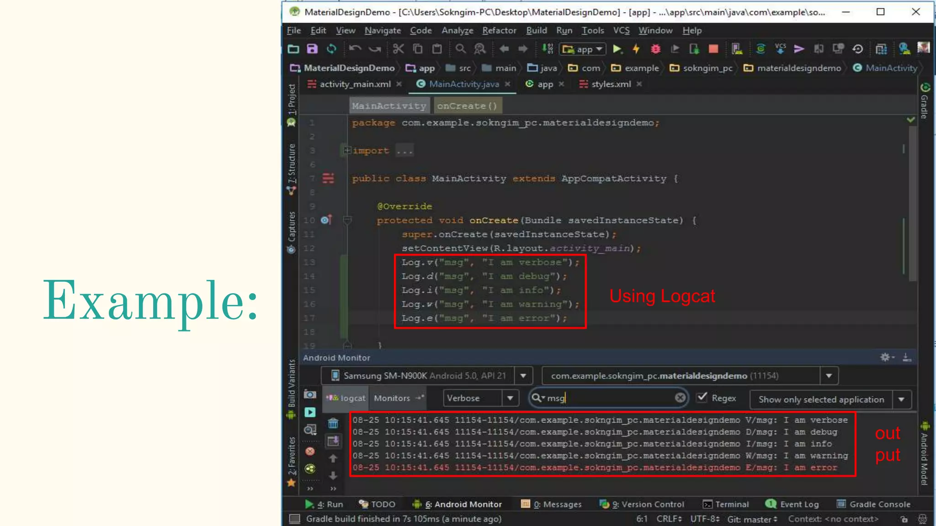Click the Navigate Forward arrow icon
The height and width of the screenshot is (526, 936).
(x=523, y=49)
